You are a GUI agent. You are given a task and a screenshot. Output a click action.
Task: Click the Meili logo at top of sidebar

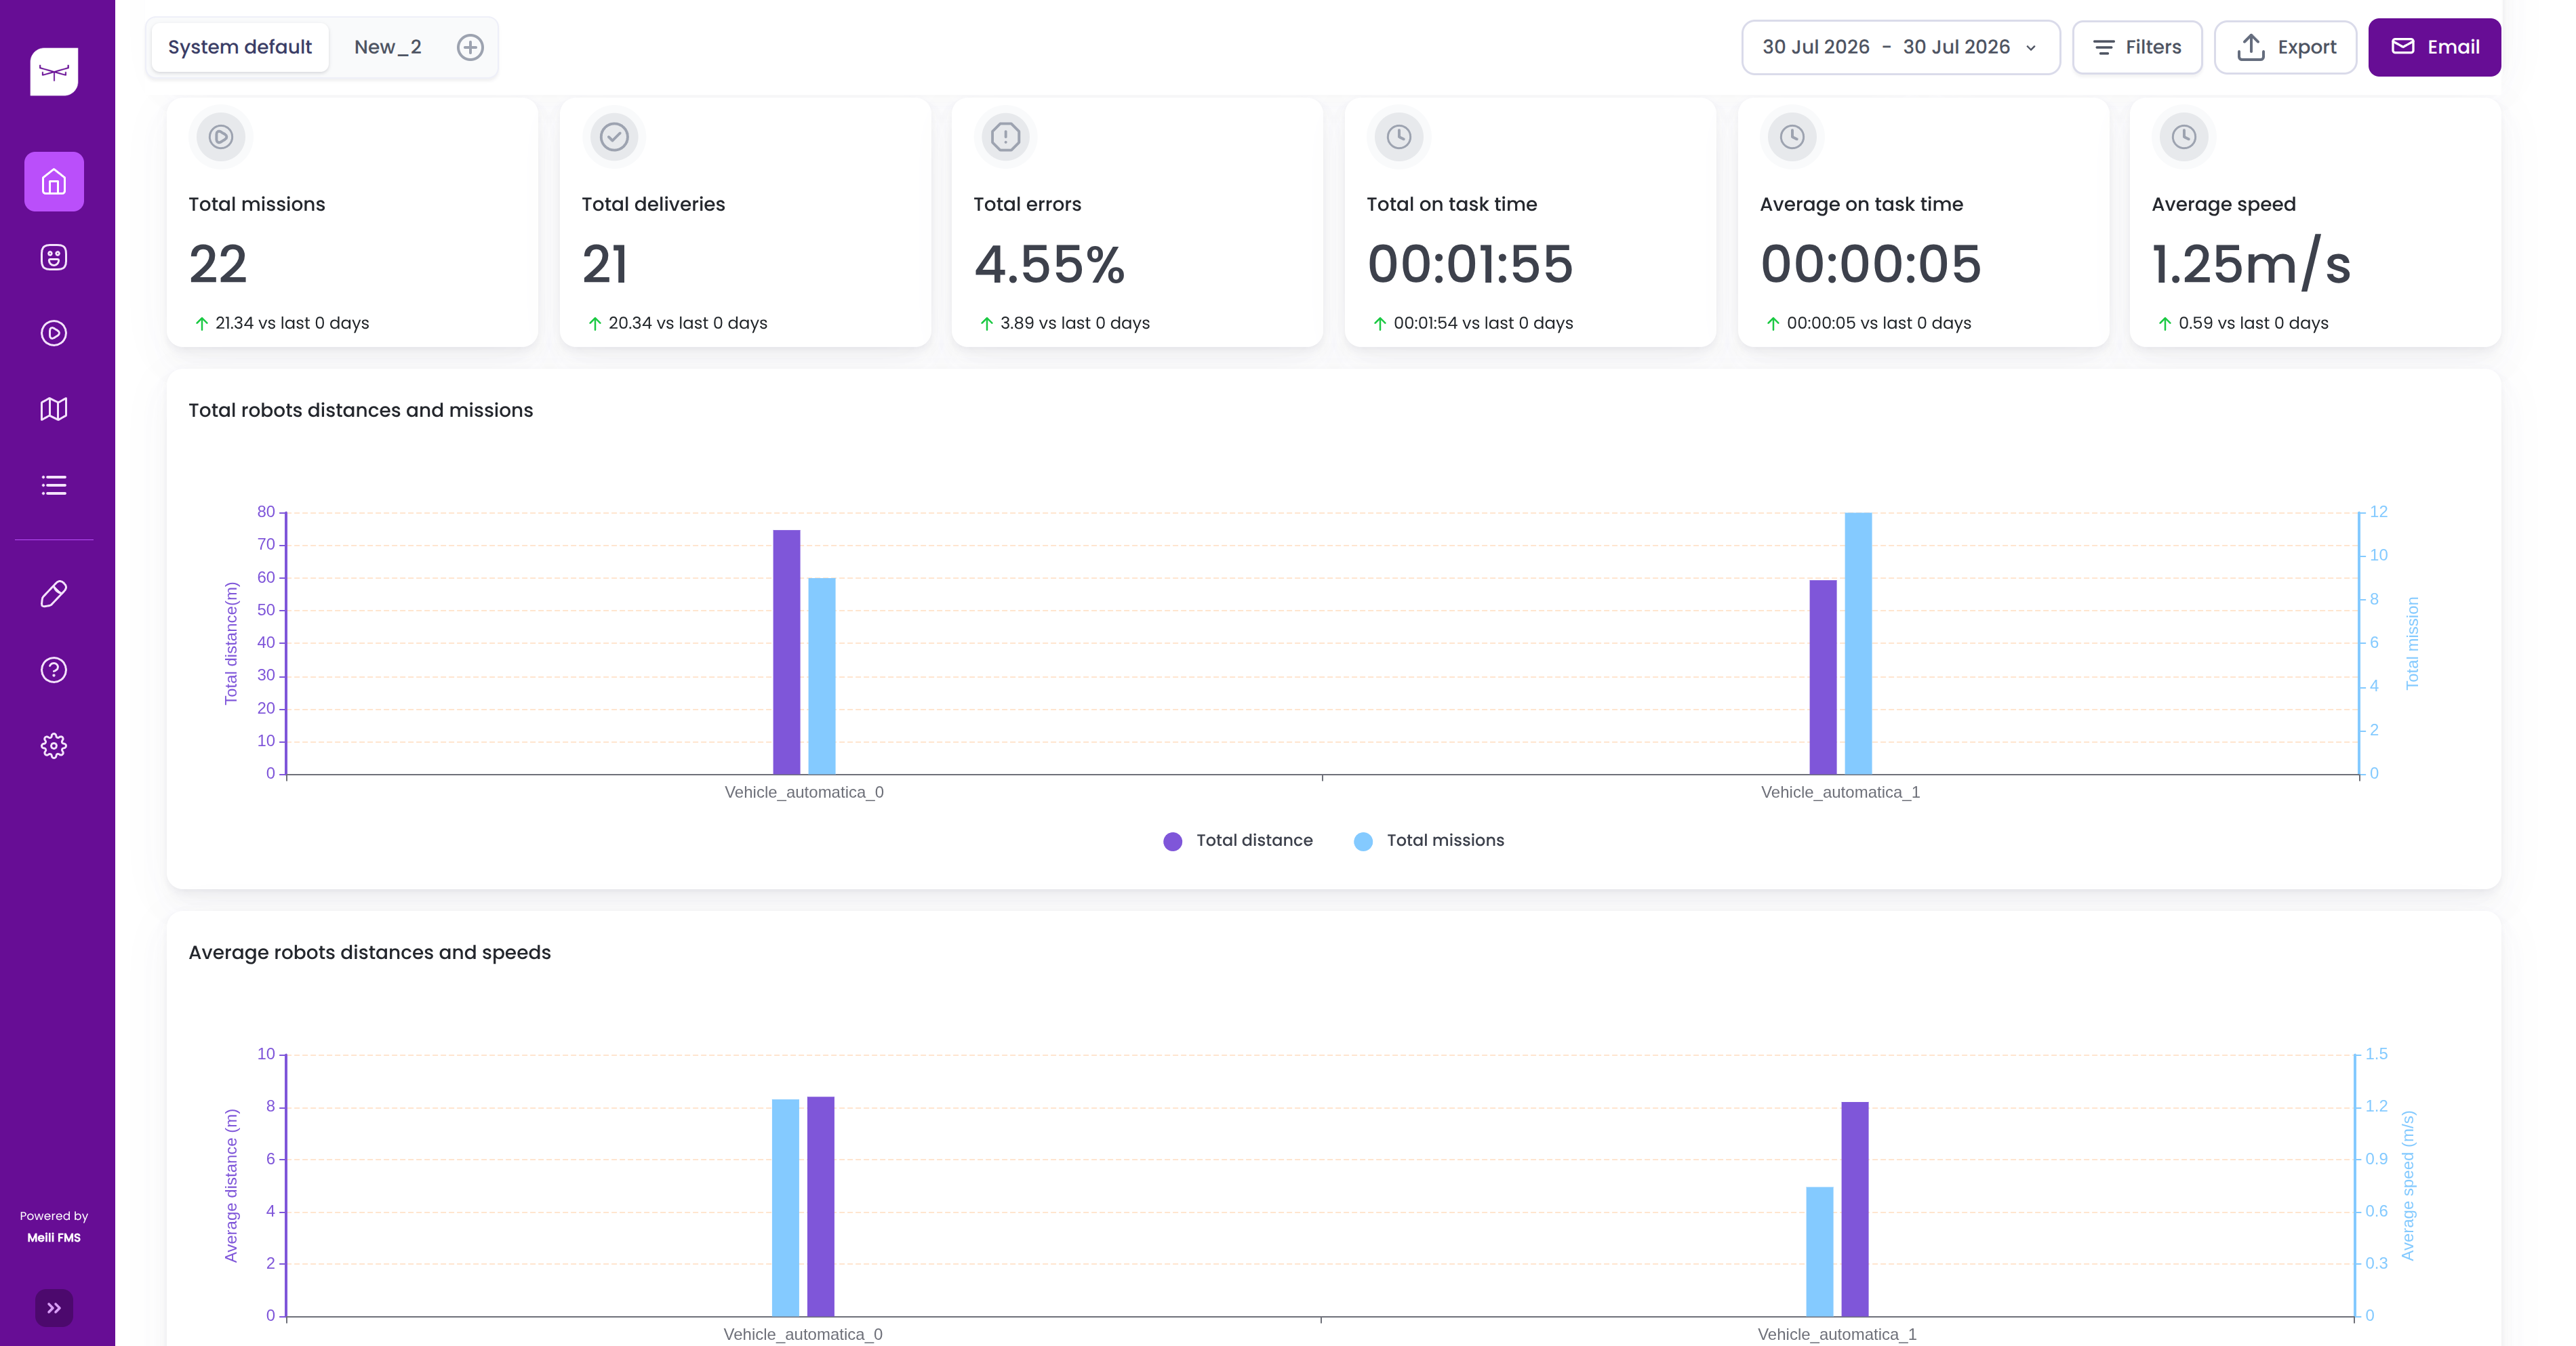(54, 72)
